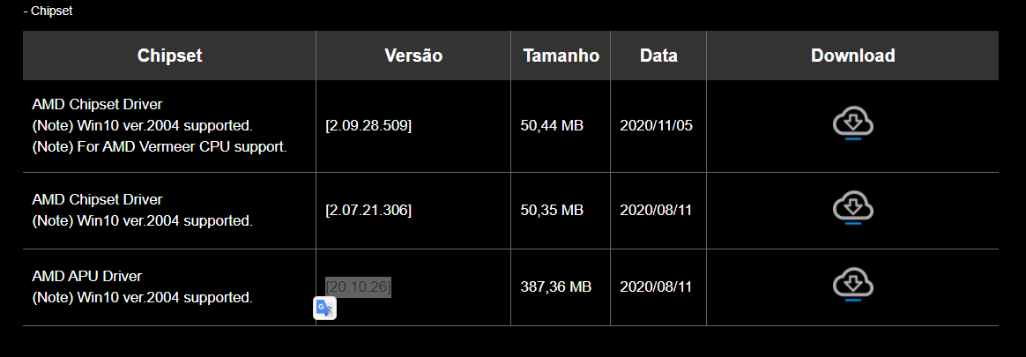Image resolution: width=1026 pixels, height=357 pixels.
Task: Click the version text [2.07.21.306]
Action: (368, 210)
